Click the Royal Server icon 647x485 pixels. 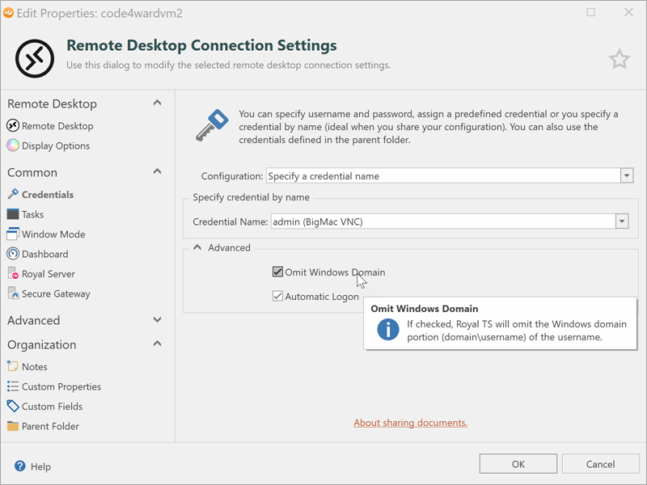tap(13, 274)
